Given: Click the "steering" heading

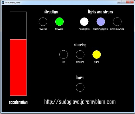Looking at the screenshot, I should click(80, 45).
